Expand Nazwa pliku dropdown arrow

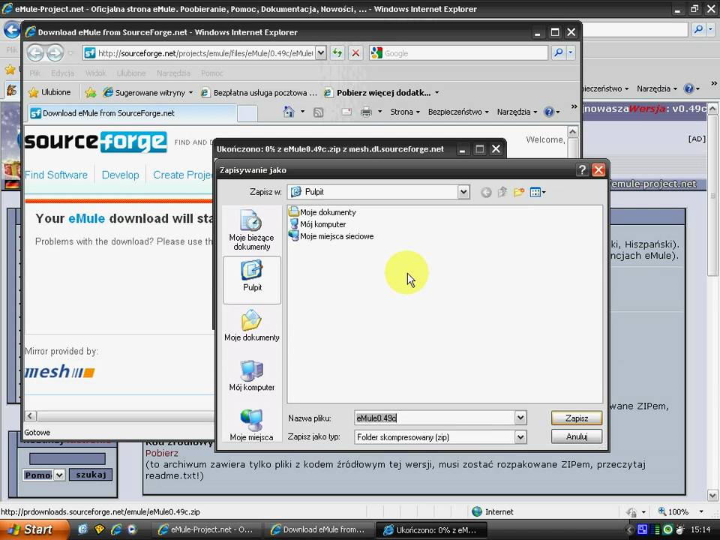pyautogui.click(x=520, y=418)
